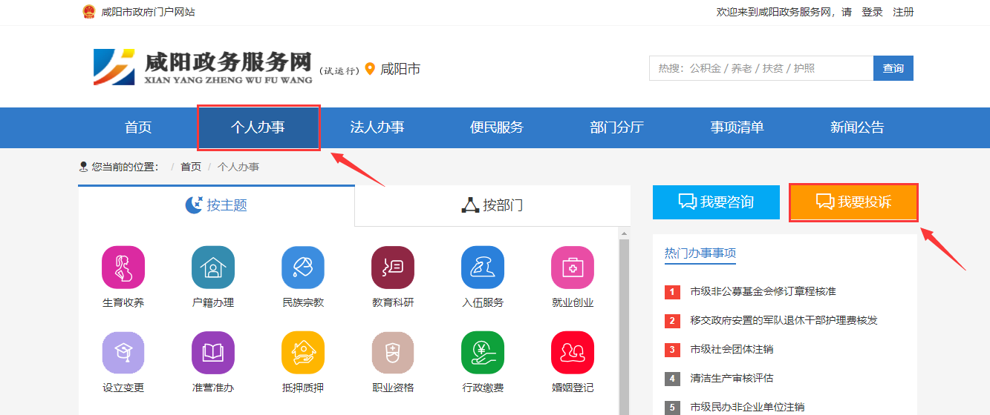
Task: Go to 便民服务 in the navigation bar
Action: 497,127
